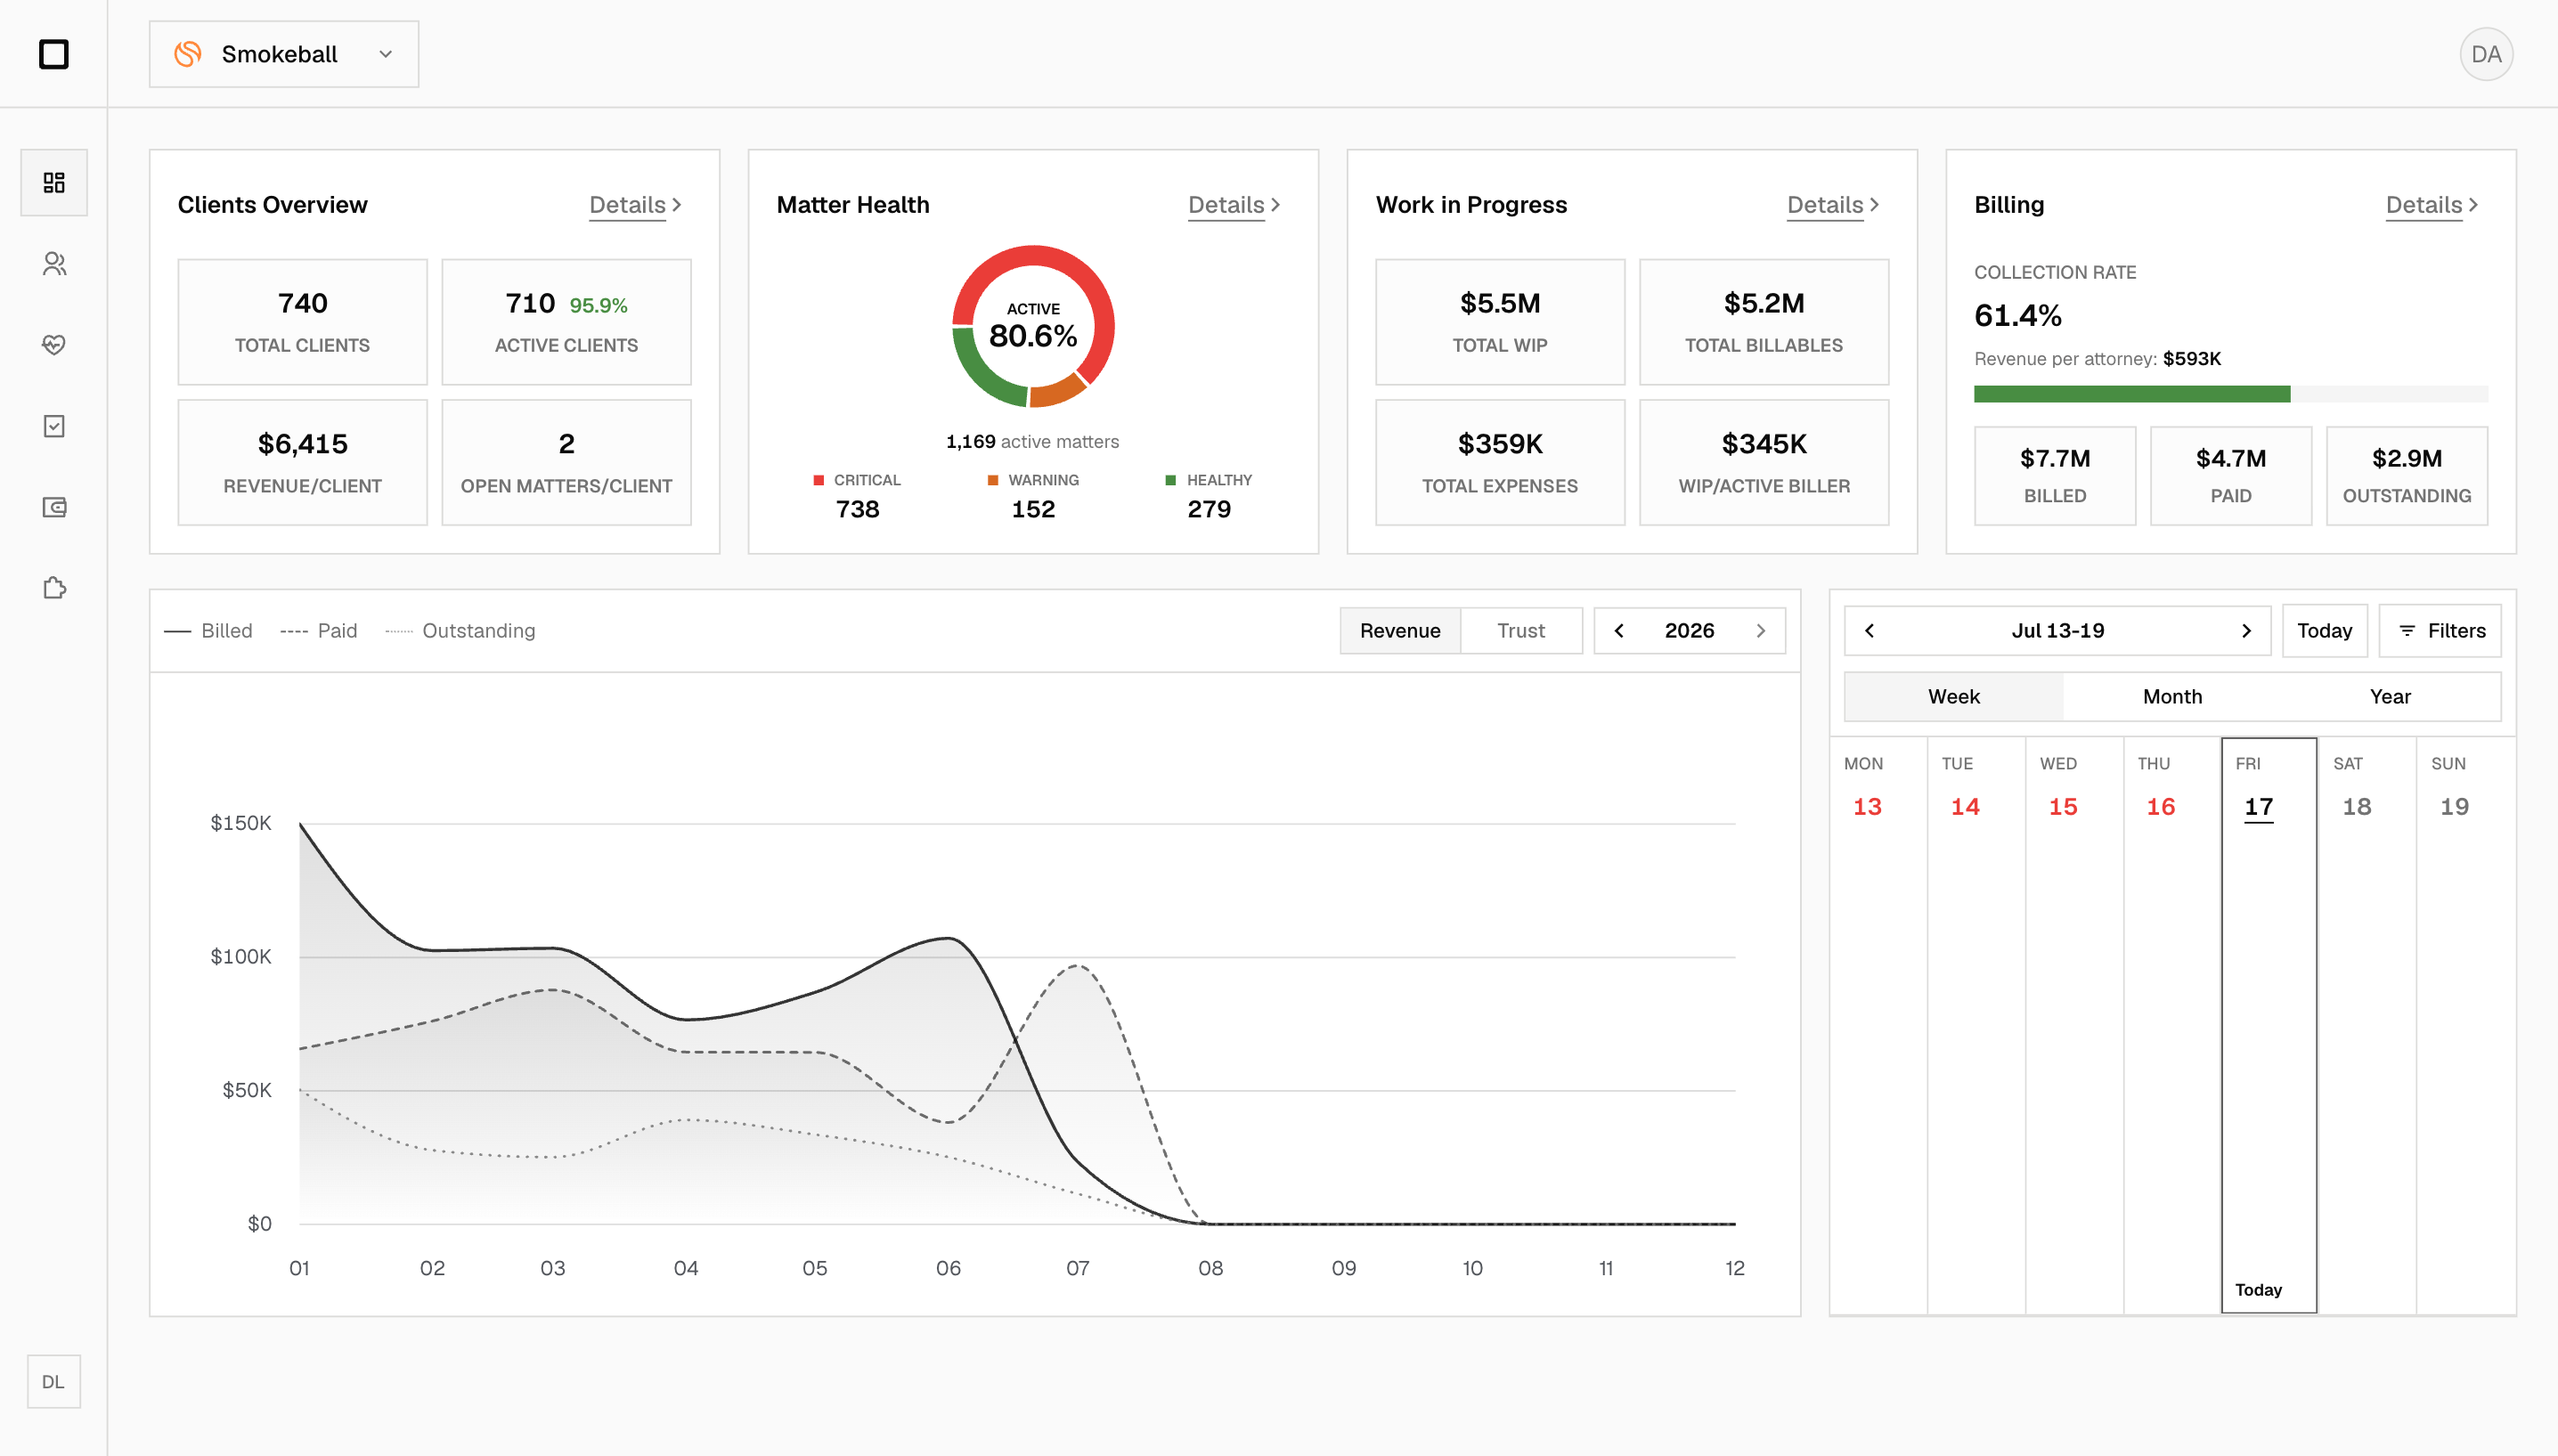
Task: Click the $593K revenue per attorney value
Action: click(x=2192, y=358)
